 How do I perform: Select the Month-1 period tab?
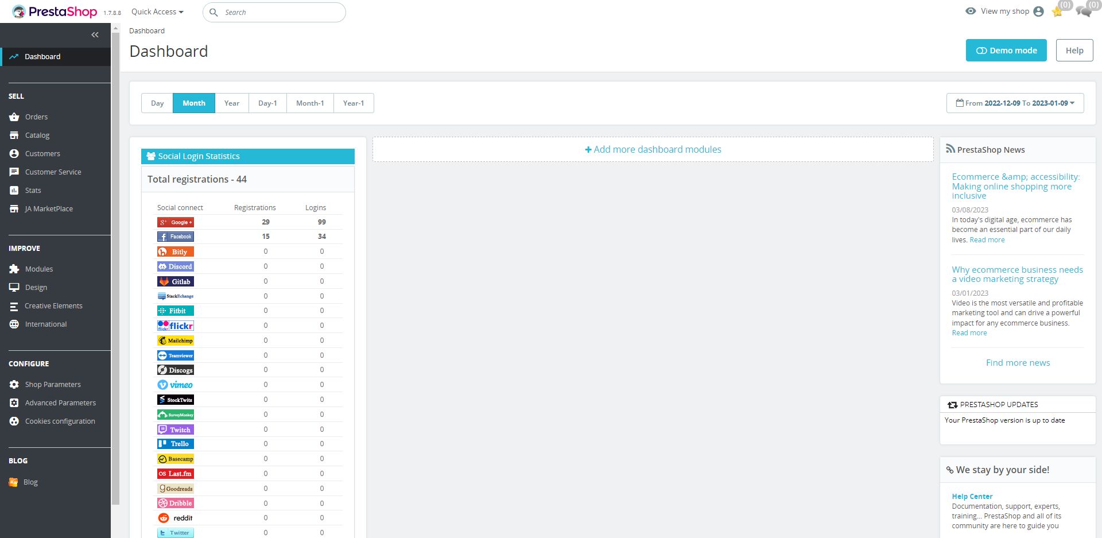[310, 103]
